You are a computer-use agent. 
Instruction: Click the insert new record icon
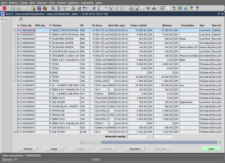point(13,8)
